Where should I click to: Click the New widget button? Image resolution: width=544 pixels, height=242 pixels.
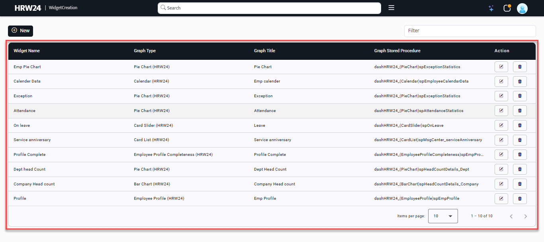coord(20,31)
